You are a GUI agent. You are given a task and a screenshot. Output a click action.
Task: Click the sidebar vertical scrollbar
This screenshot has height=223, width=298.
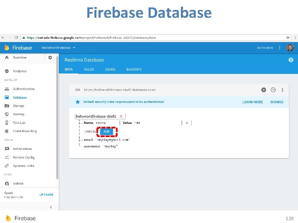57,118
